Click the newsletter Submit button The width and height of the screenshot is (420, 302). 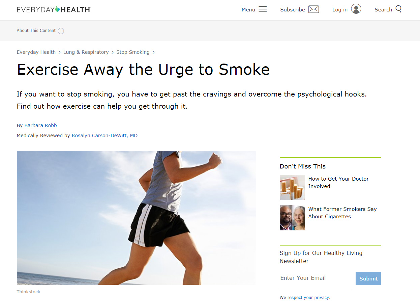[368, 278]
